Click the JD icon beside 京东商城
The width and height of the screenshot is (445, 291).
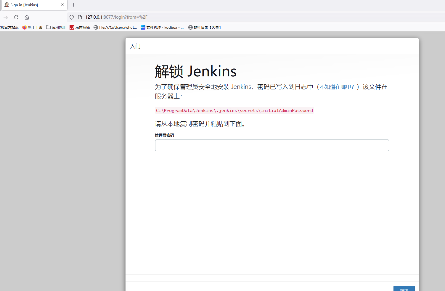click(x=72, y=27)
